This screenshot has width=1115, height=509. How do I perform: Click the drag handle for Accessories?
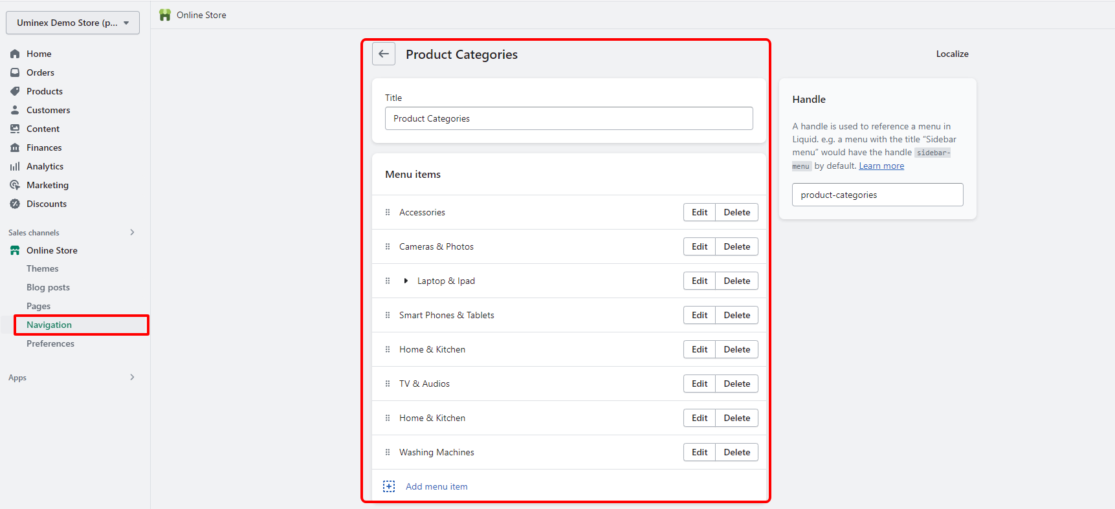(x=388, y=212)
